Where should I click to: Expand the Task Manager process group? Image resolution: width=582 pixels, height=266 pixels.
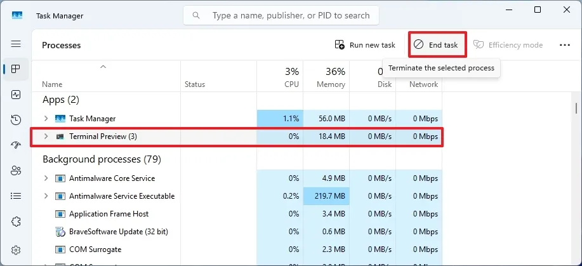(x=46, y=119)
